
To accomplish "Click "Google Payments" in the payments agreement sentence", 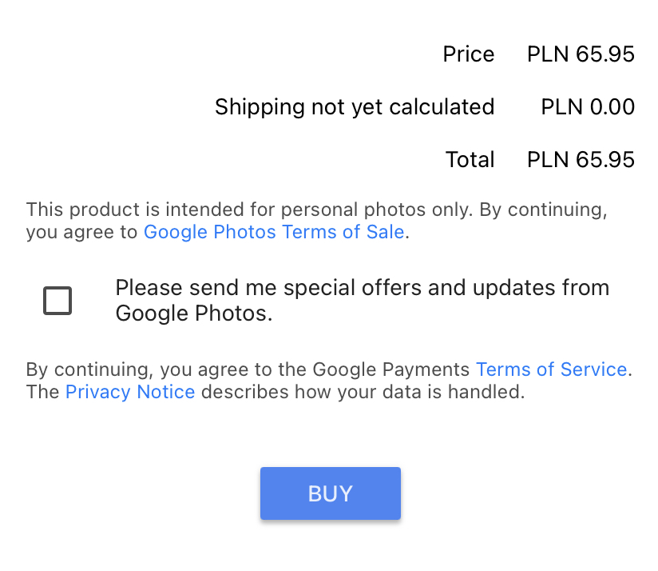I will (390, 369).
